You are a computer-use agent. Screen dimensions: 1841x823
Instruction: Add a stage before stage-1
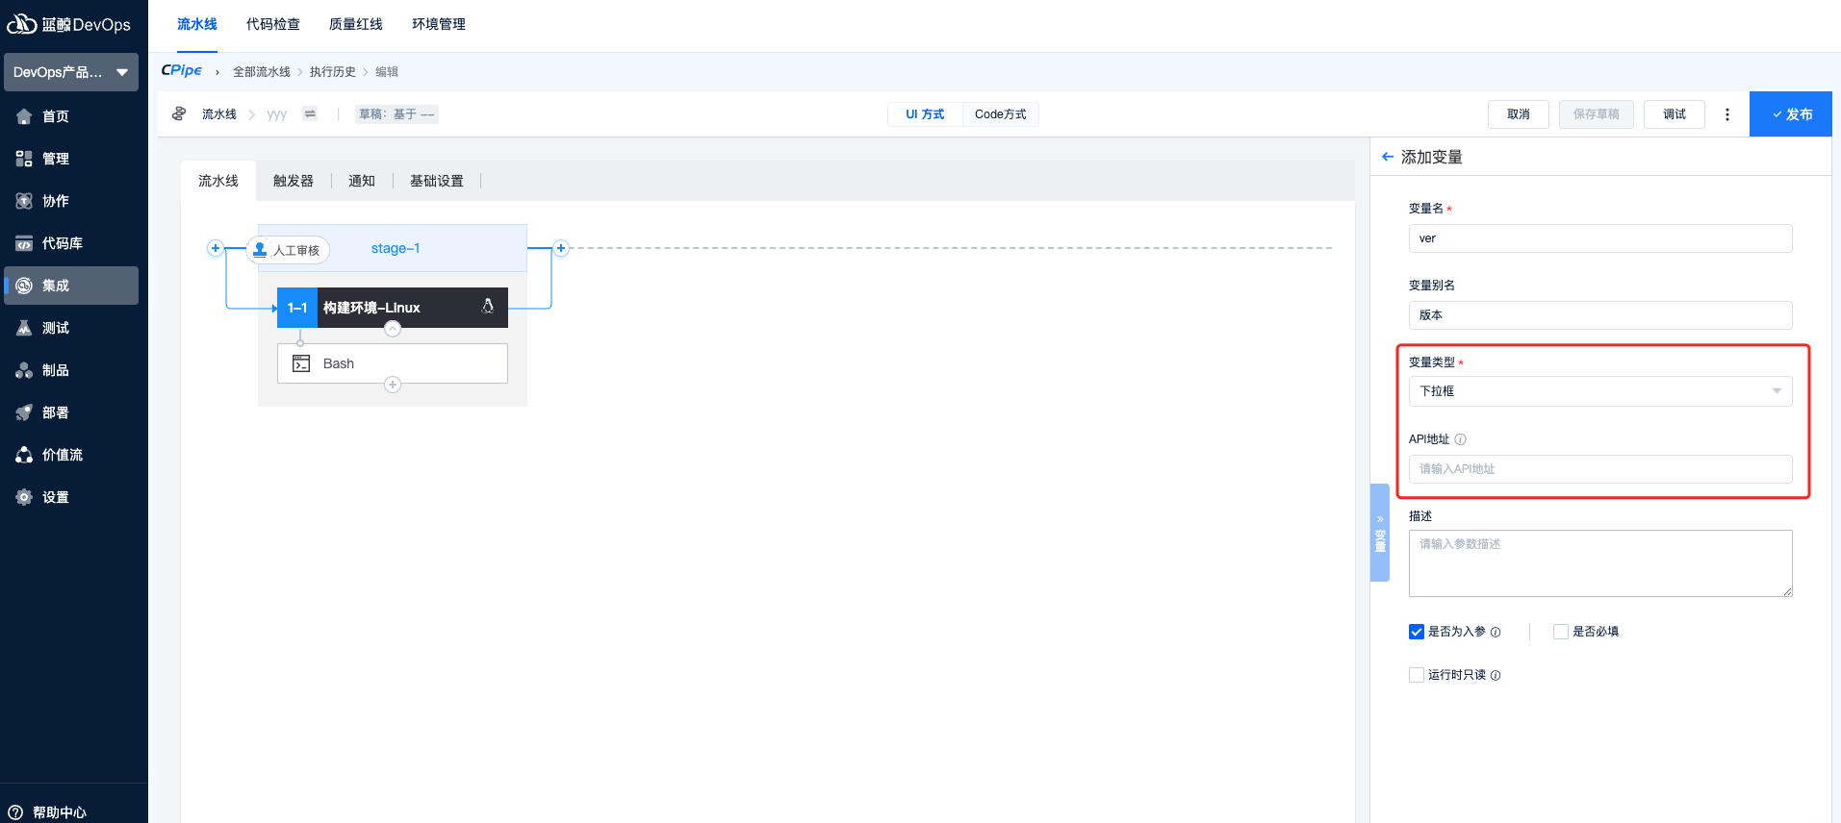(x=216, y=248)
